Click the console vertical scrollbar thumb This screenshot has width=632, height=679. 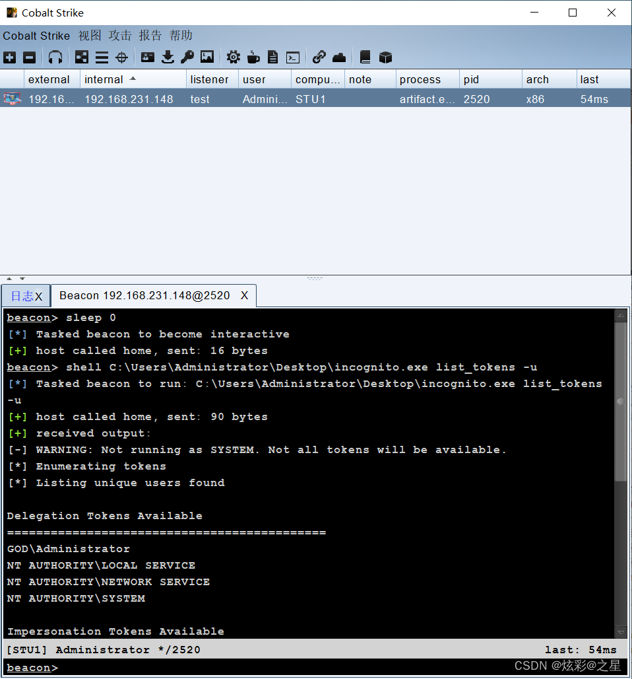[621, 402]
